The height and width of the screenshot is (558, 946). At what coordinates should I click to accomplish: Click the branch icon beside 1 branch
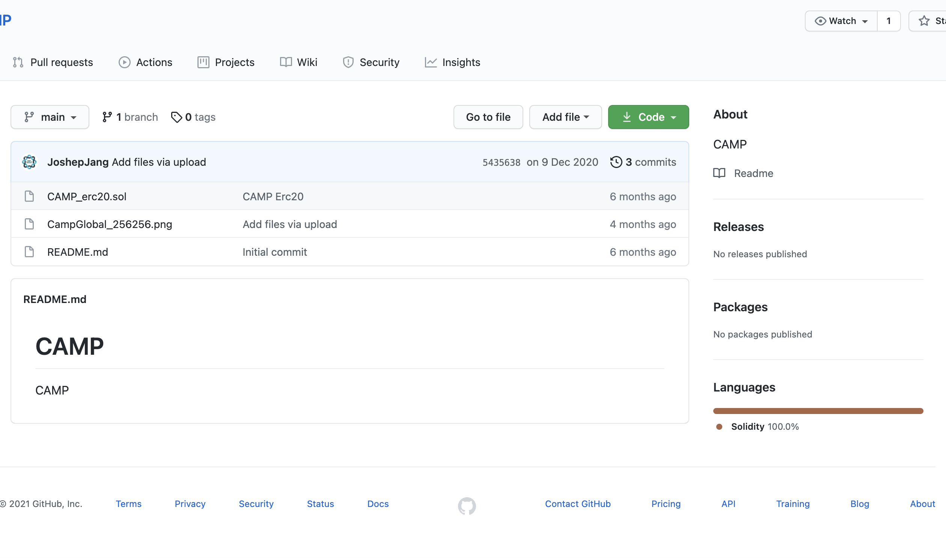107,117
